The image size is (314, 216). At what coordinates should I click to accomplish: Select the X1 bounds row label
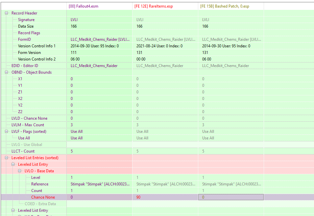[20, 79]
